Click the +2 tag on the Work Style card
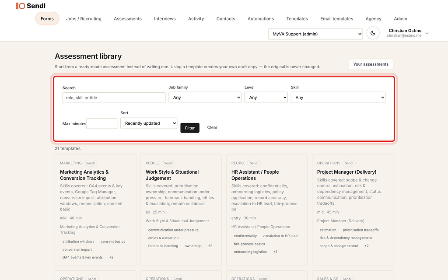 point(210,246)
